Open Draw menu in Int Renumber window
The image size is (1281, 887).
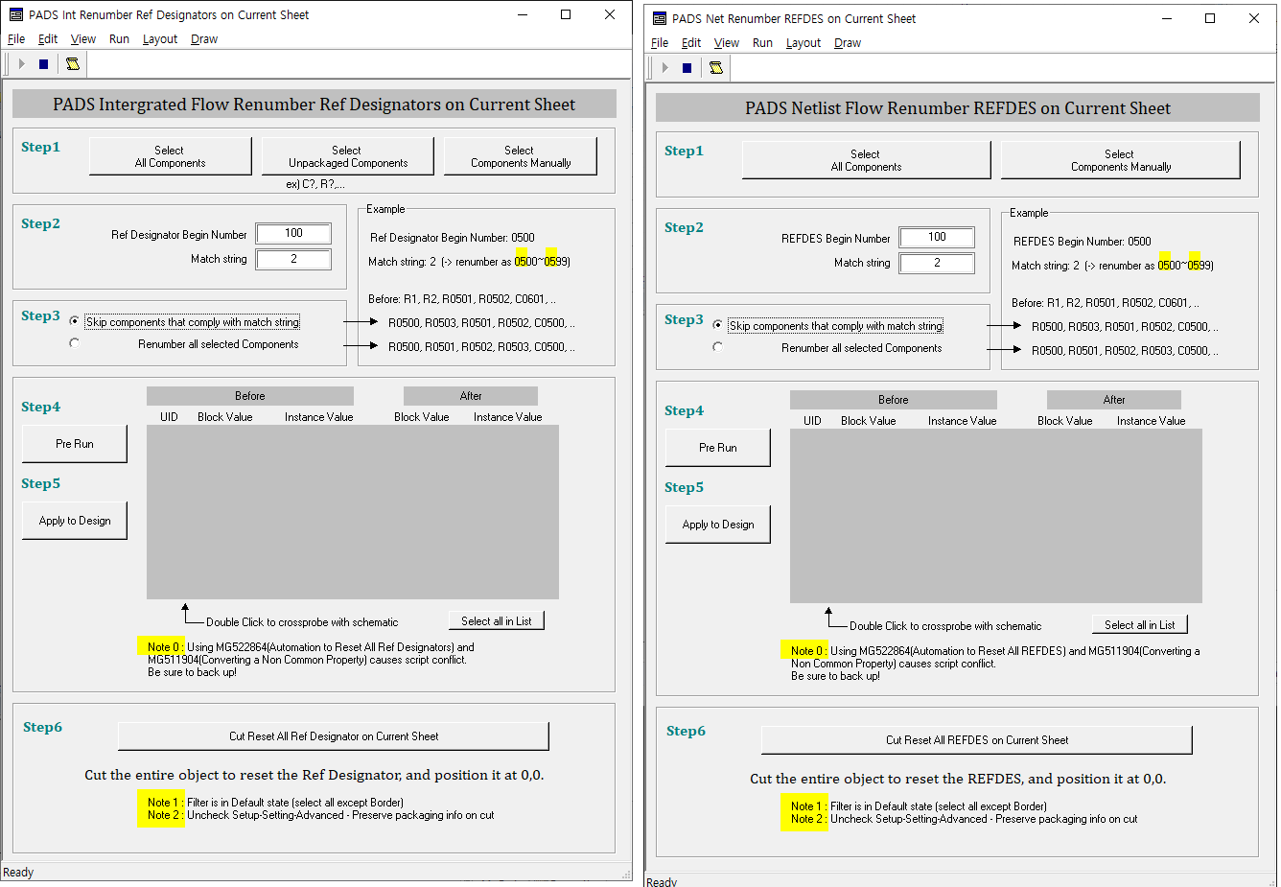(x=204, y=39)
